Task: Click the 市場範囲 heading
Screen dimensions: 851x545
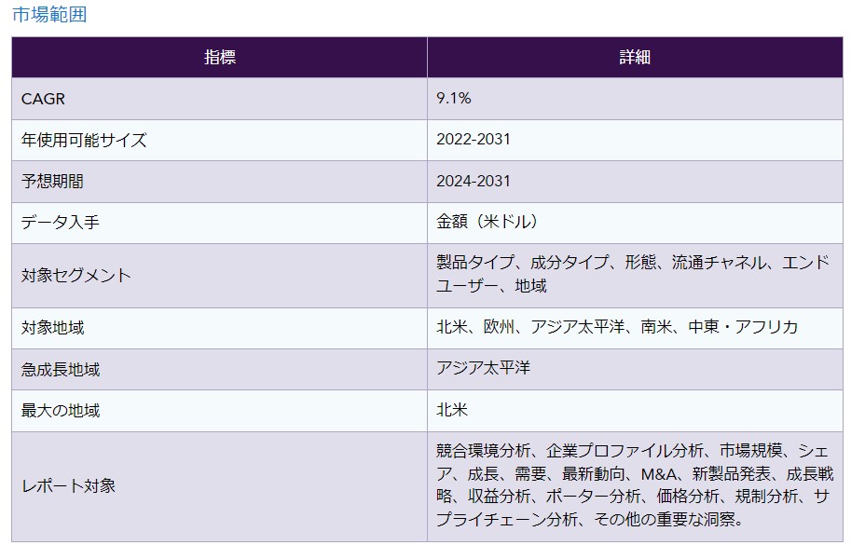Action: pyautogui.click(x=49, y=15)
